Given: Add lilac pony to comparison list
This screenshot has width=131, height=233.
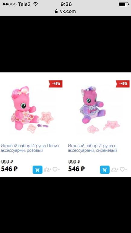Looking at the screenshot, I should point(115,169).
